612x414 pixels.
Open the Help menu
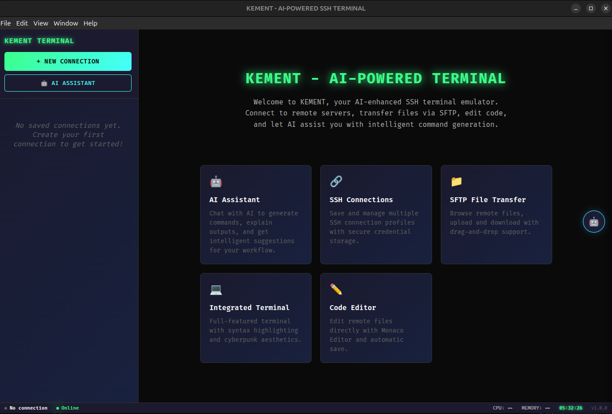pos(91,23)
